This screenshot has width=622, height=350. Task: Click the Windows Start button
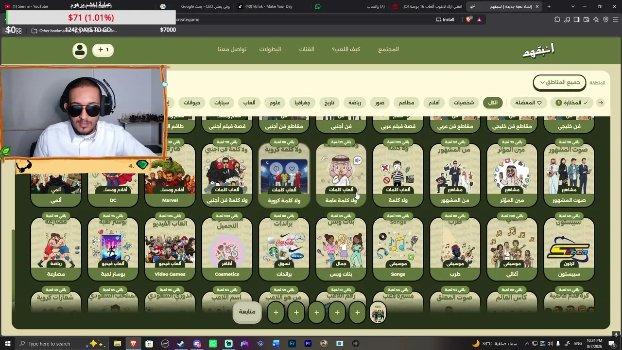click(7, 344)
